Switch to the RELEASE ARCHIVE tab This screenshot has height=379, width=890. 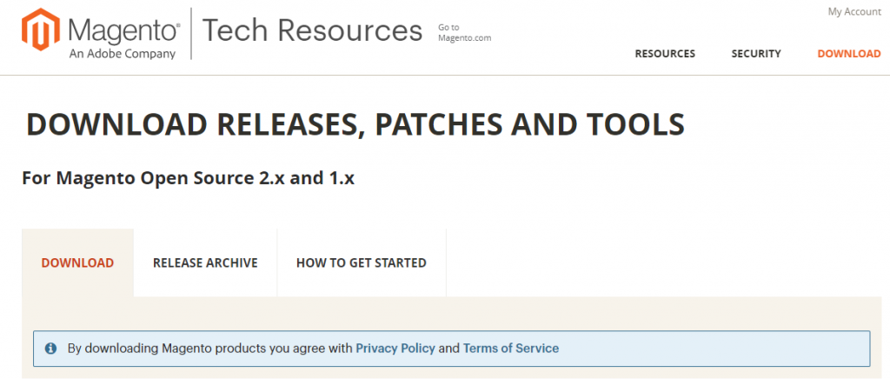pyautogui.click(x=205, y=263)
